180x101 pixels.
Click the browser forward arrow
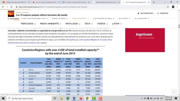(x=7, y=7)
